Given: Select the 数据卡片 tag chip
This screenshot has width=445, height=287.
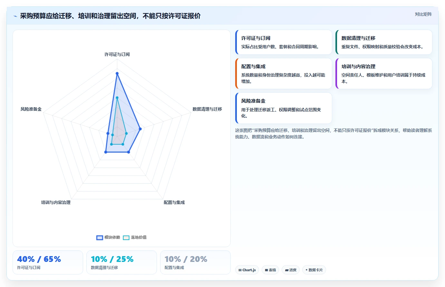Looking at the screenshot, I should click(314, 270).
